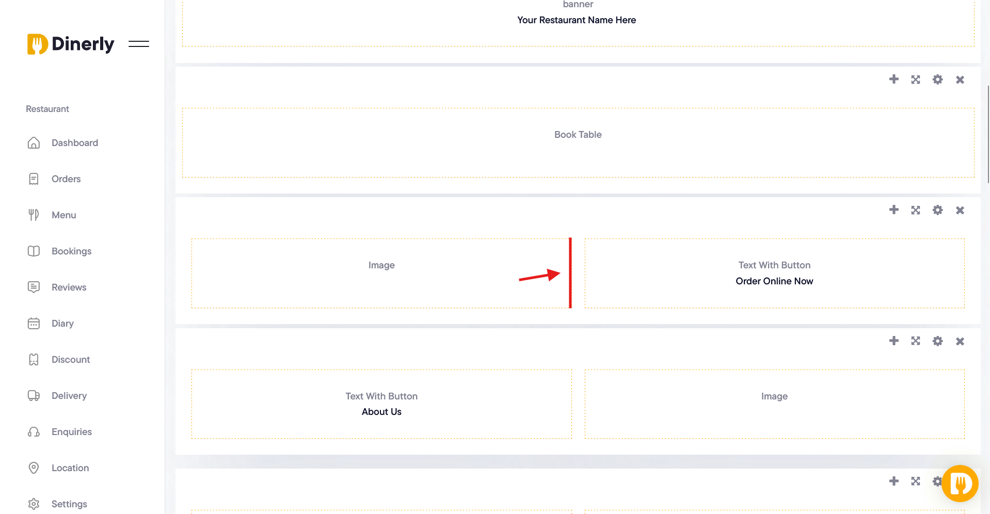Viewport: 990px width, 514px height.
Task: Open the Dashboard home icon
Action: [34, 143]
